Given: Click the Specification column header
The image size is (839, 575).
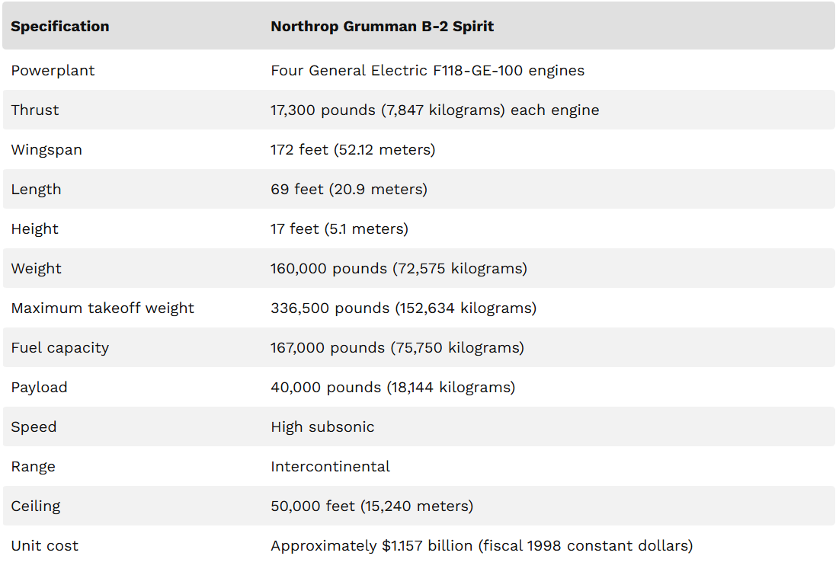Looking at the screenshot, I should (60, 27).
